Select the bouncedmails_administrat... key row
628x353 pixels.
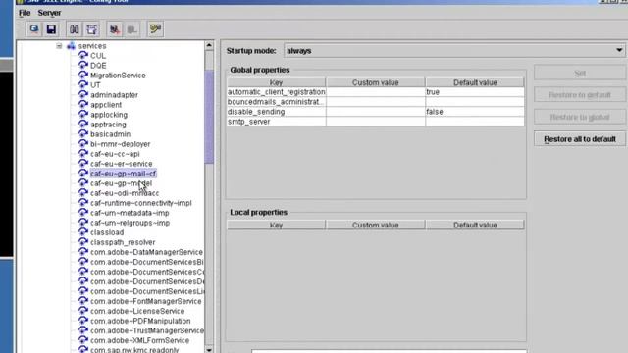click(276, 102)
